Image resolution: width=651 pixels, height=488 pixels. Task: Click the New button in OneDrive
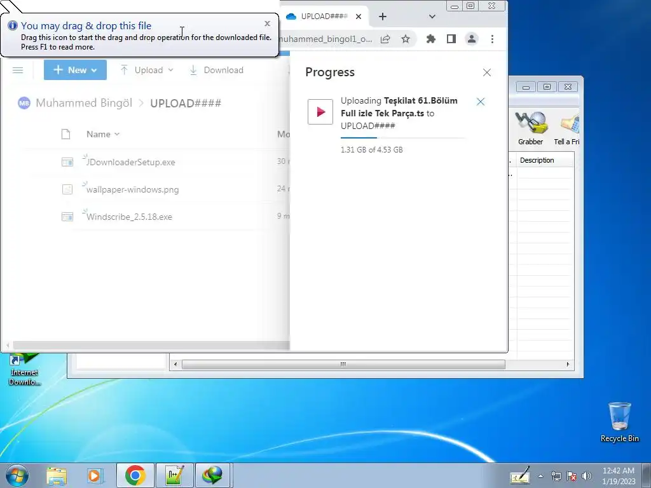75,70
